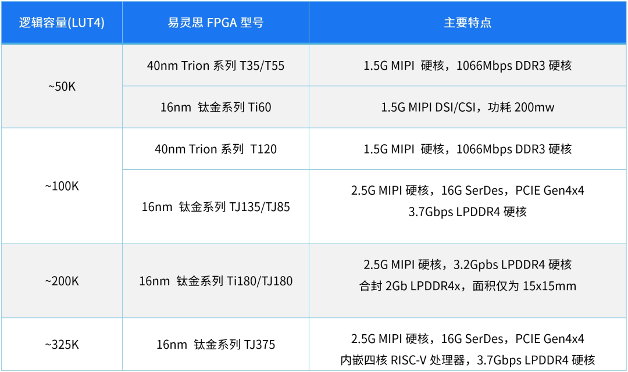
Task: Select the ~200K logic capacity cell
Action: point(62,281)
